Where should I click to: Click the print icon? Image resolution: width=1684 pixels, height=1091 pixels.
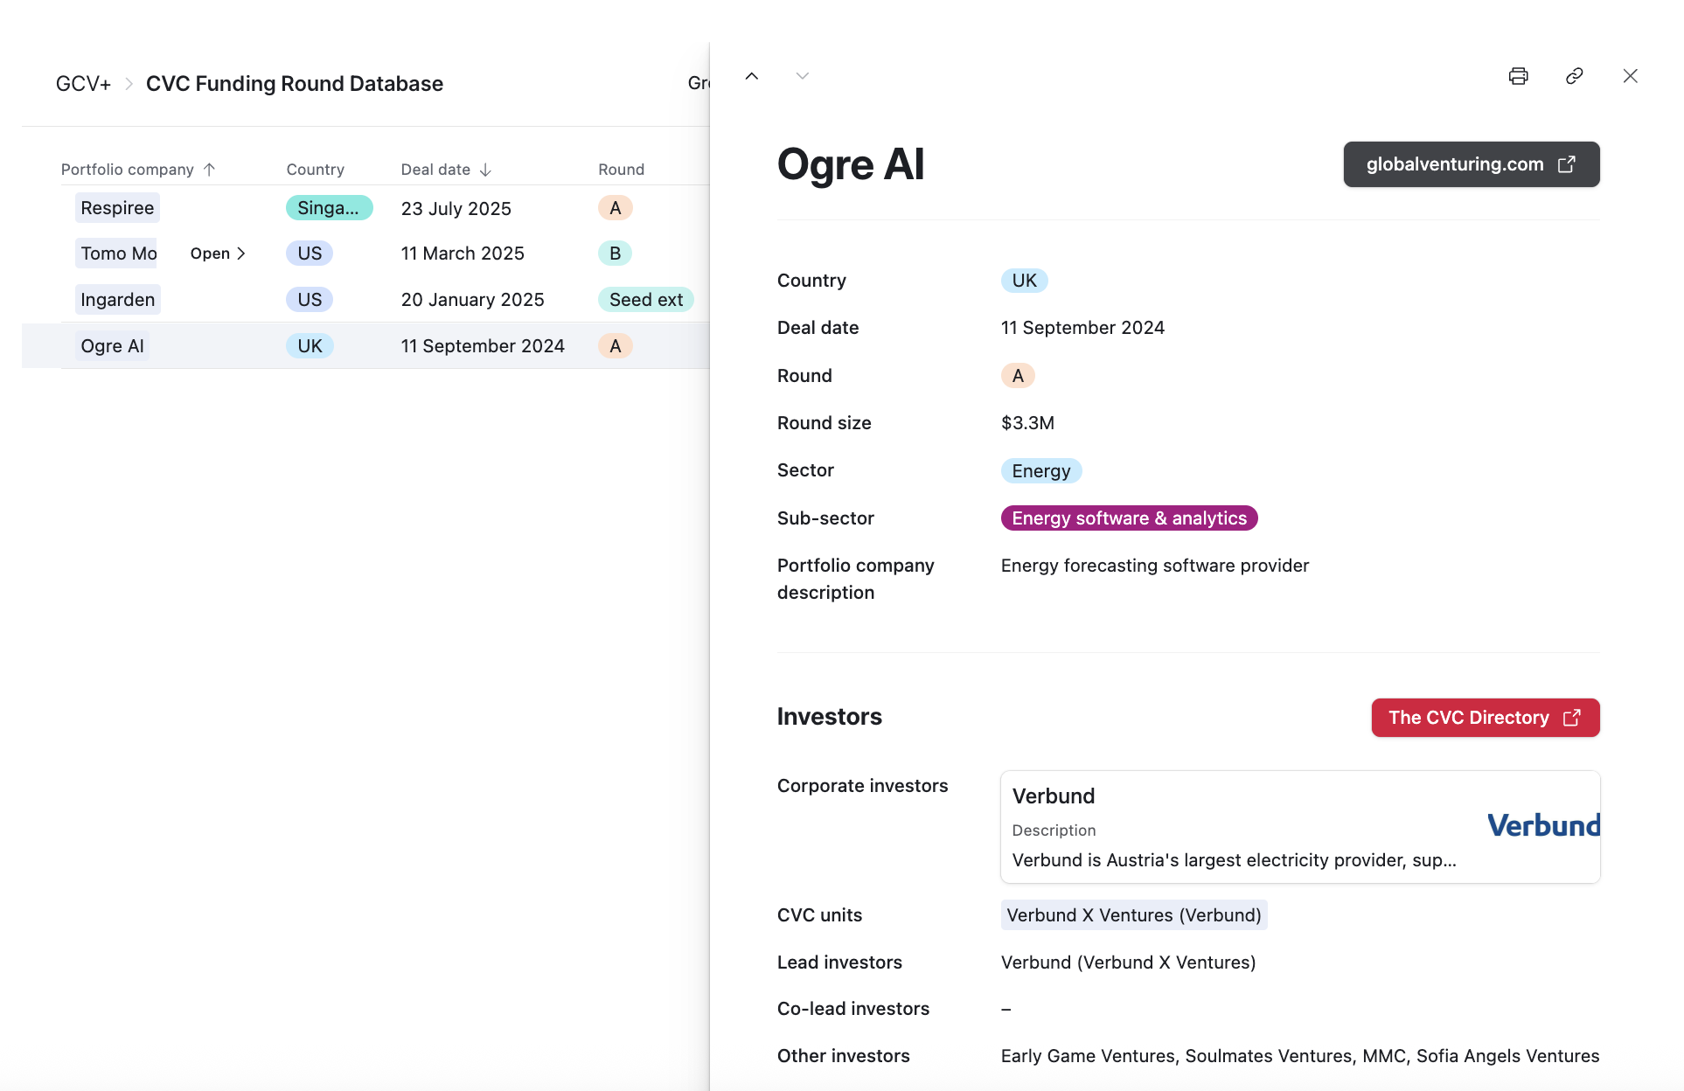[x=1518, y=76]
